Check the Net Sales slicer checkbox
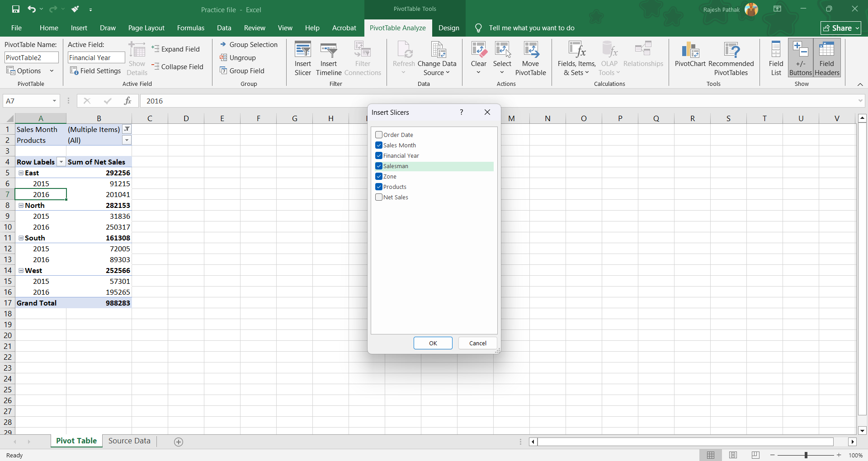 379,197
